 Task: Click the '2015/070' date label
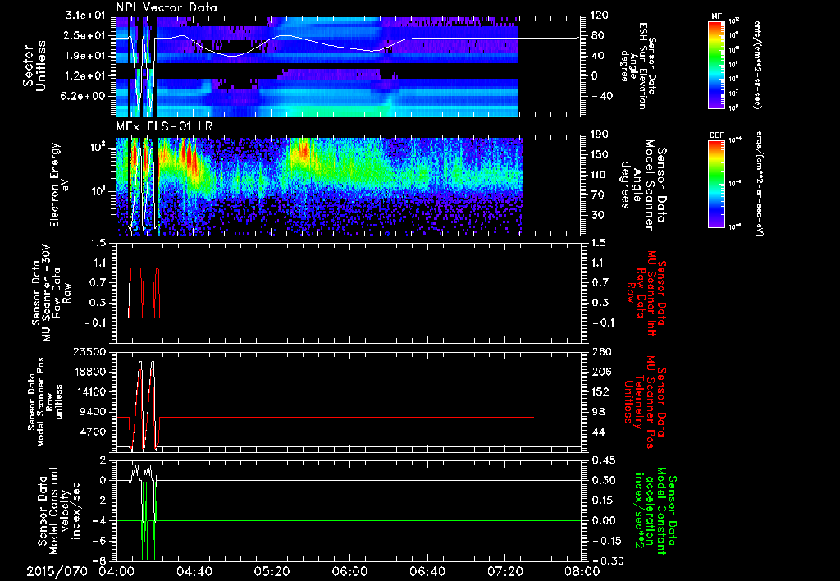click(x=57, y=571)
